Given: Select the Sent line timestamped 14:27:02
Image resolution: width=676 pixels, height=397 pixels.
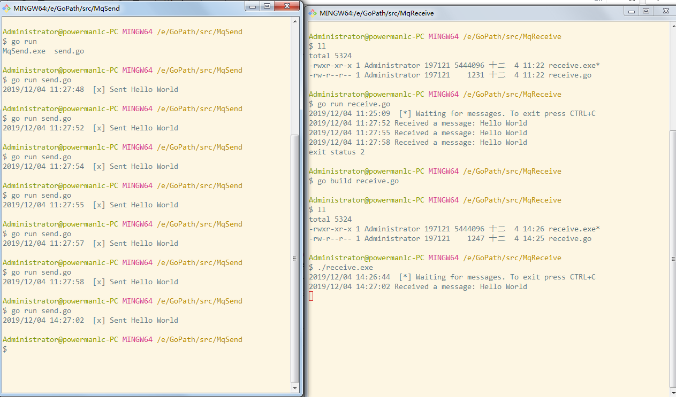Looking at the screenshot, I should 90,320.
